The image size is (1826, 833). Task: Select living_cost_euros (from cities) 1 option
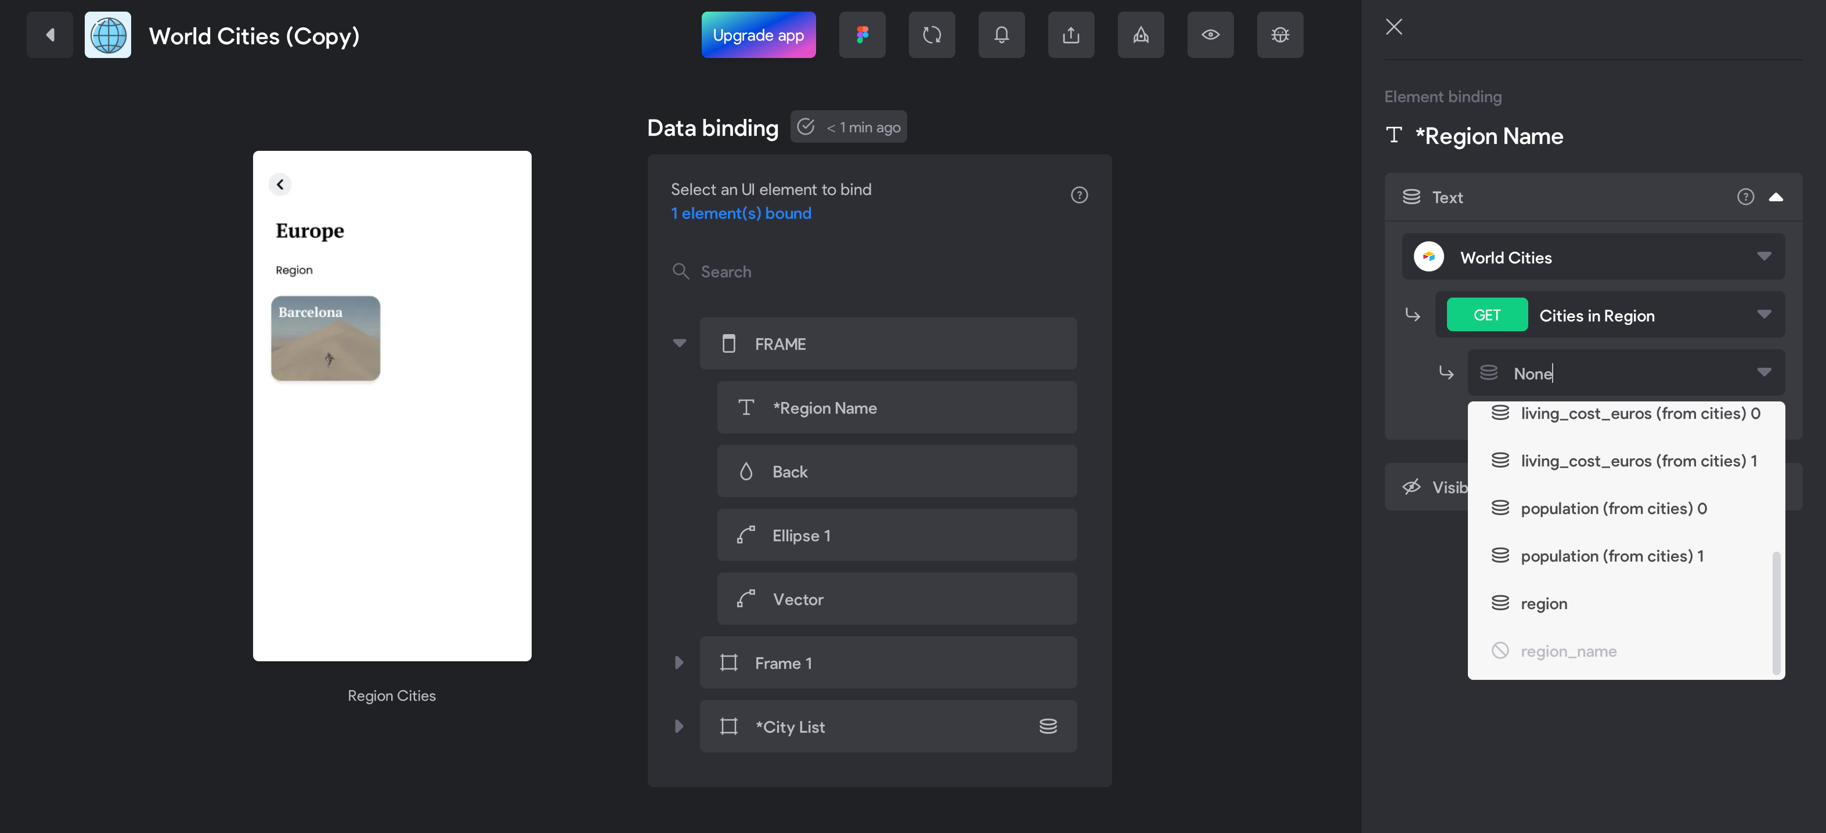tap(1626, 461)
